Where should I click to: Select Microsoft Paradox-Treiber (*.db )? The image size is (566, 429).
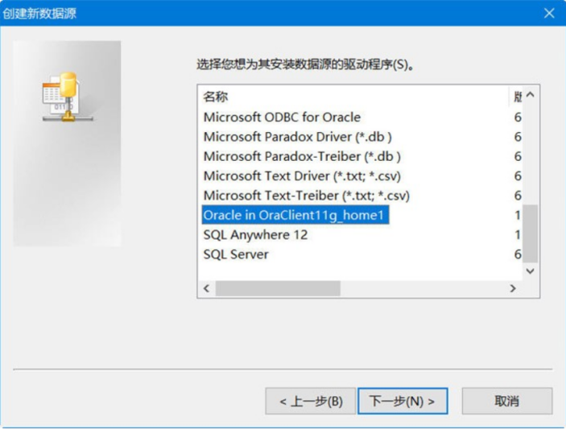[302, 156]
